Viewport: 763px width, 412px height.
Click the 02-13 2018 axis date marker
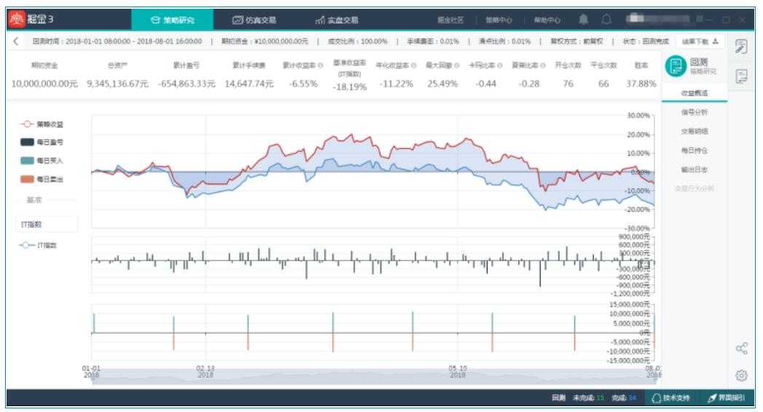tap(206, 372)
